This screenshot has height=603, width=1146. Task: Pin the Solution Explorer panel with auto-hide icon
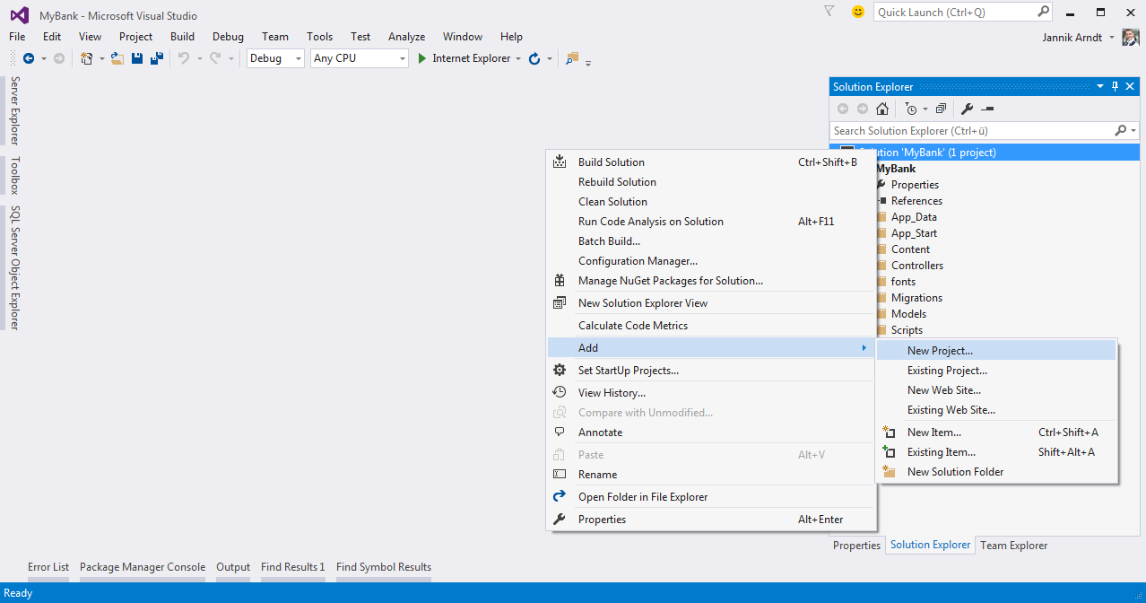point(1116,86)
